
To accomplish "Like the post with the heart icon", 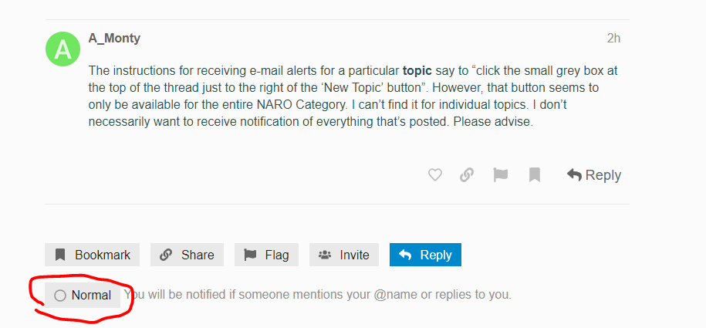I will click(x=434, y=175).
